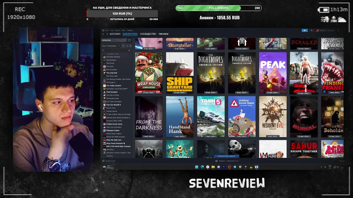
Task: Open the Друзья menu
Action: pos(117,30)
